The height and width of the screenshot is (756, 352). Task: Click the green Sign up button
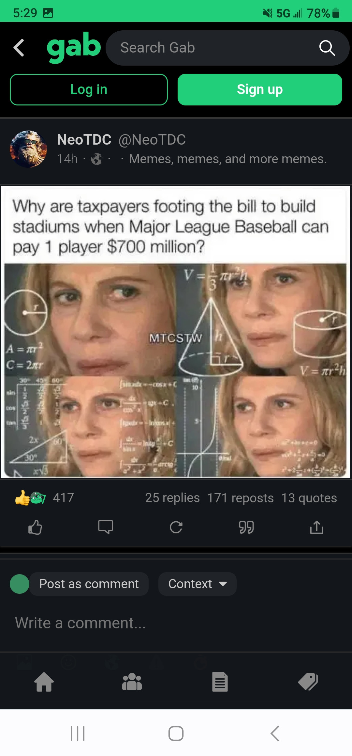[260, 89]
